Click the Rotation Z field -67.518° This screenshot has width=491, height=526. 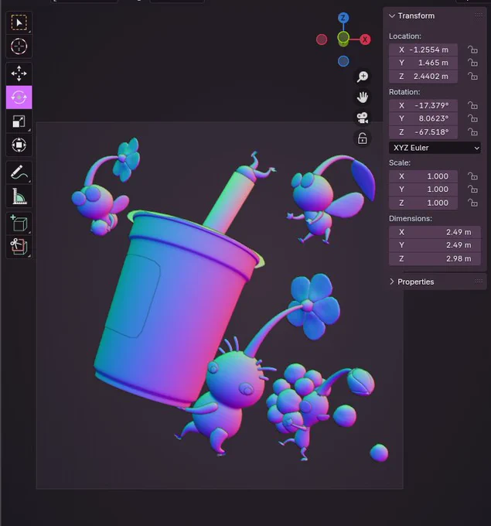tap(423, 132)
